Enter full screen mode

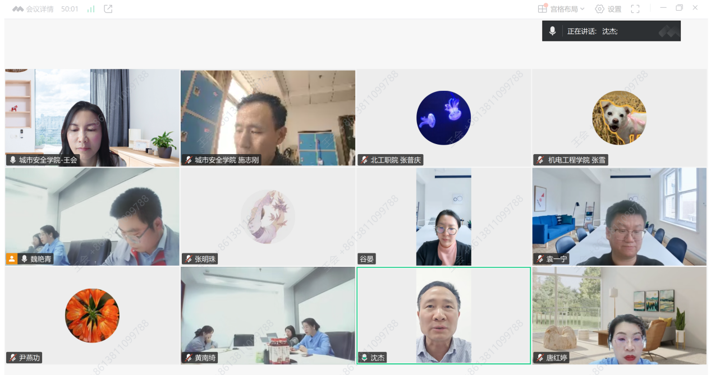coord(635,9)
